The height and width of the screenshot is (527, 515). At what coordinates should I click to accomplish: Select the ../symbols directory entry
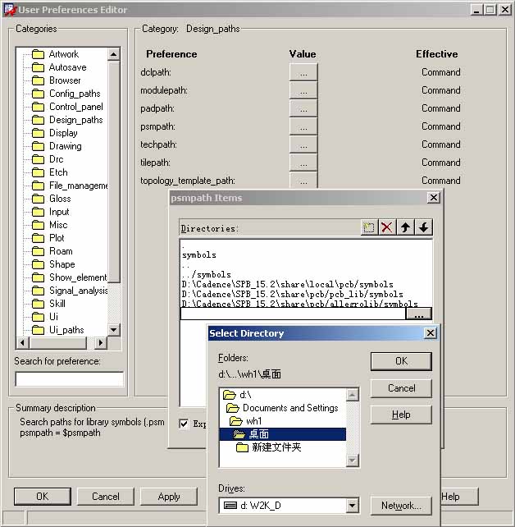[207, 275]
